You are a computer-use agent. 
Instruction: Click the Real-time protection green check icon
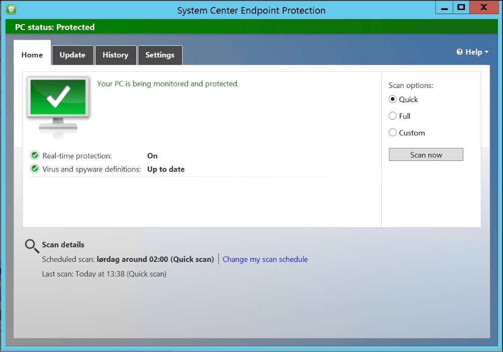click(35, 155)
